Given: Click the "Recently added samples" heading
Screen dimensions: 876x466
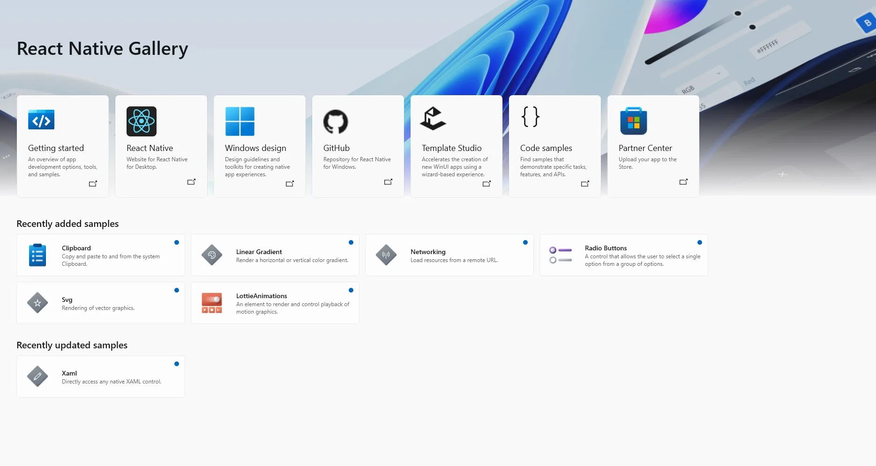Looking at the screenshot, I should [67, 224].
